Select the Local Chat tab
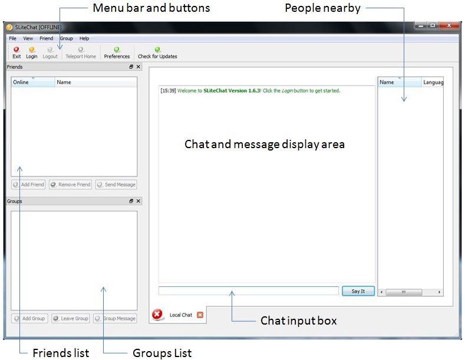The width and height of the screenshot is (465, 360). click(x=180, y=315)
